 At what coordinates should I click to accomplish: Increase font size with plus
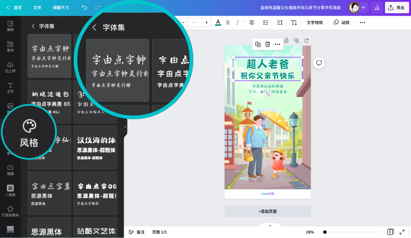[x=207, y=22]
